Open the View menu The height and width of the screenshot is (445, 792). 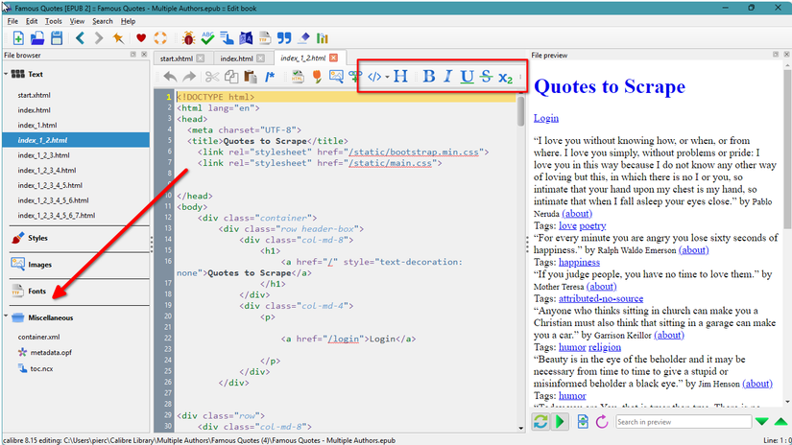(x=77, y=21)
